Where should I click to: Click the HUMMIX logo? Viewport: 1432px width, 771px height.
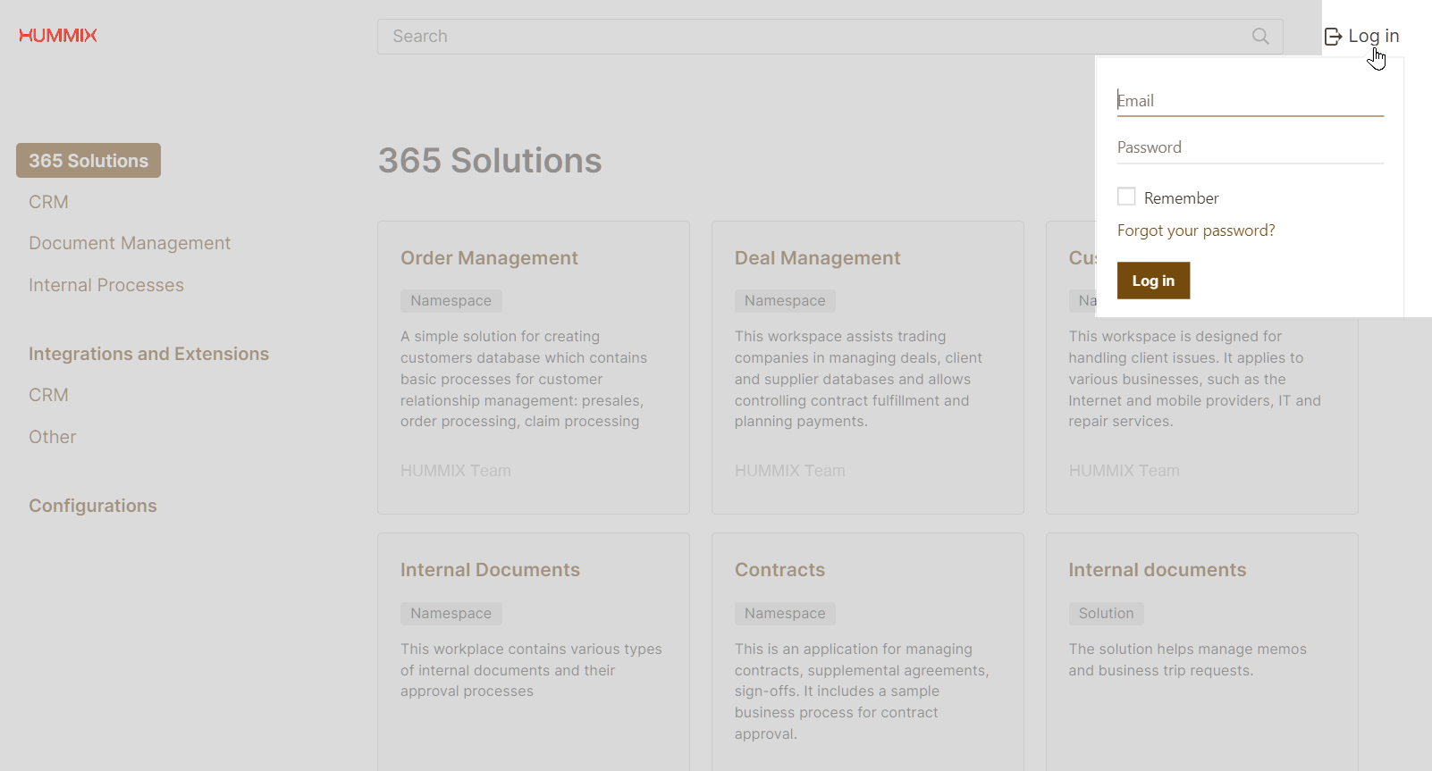click(58, 35)
